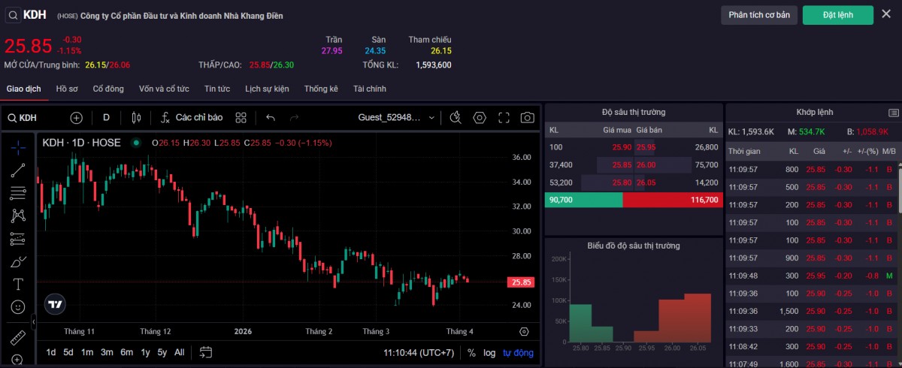Toggle percent scale on price axis
The image size is (902, 368).
[x=471, y=352]
